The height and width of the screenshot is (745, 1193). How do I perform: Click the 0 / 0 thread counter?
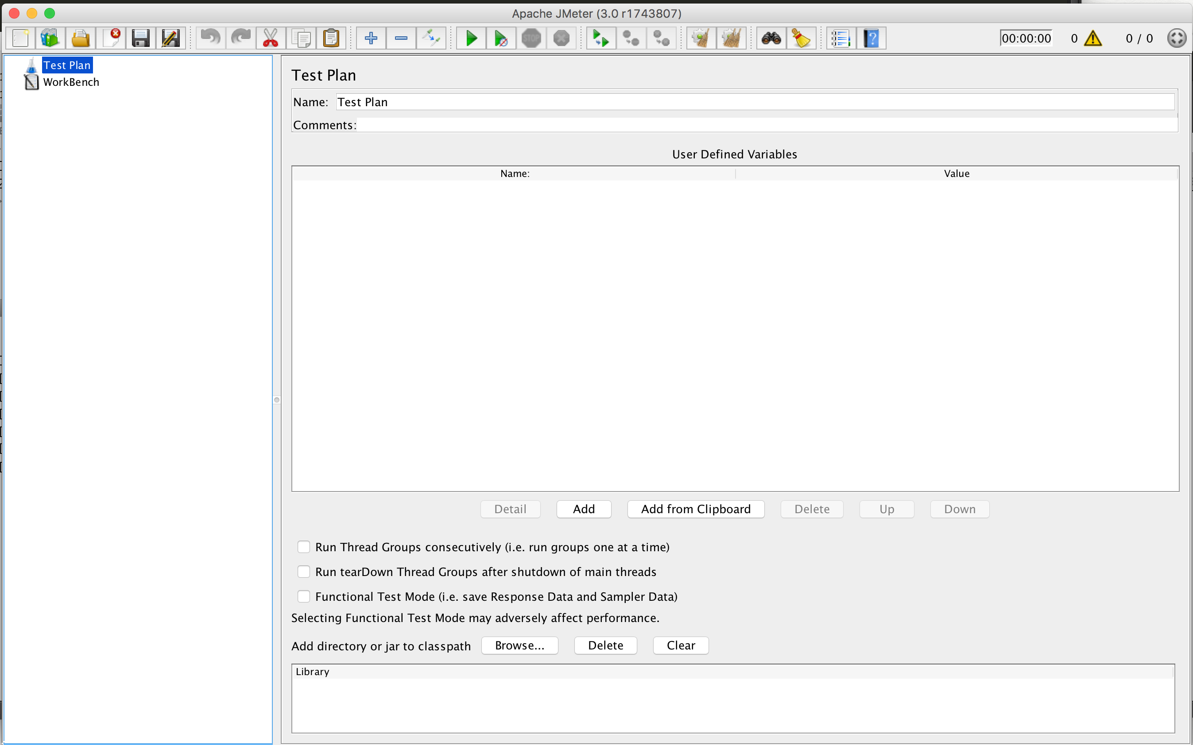tap(1139, 38)
